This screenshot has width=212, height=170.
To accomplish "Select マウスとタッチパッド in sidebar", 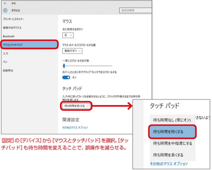I will (x=30, y=45).
